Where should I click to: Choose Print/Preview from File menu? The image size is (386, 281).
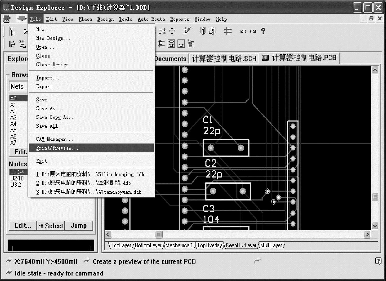pos(57,148)
